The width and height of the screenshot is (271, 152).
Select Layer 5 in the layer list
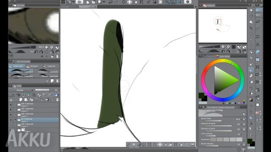(x=38, y=110)
